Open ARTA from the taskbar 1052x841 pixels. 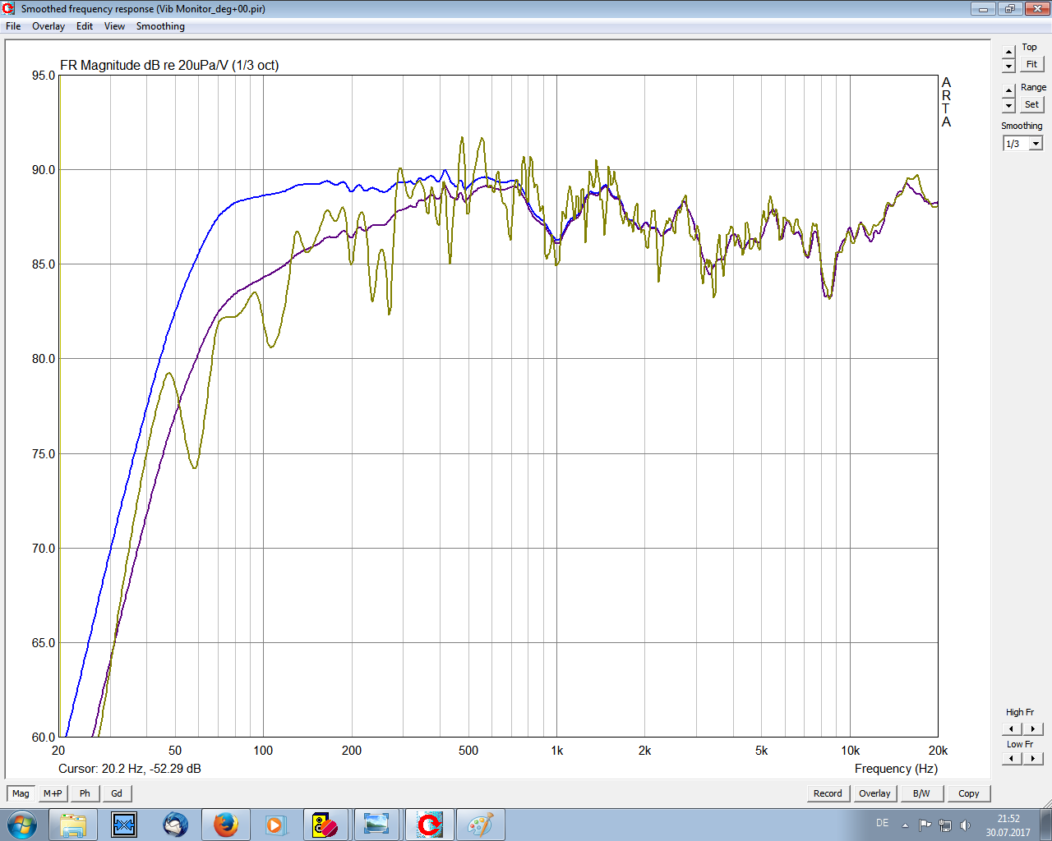429,825
